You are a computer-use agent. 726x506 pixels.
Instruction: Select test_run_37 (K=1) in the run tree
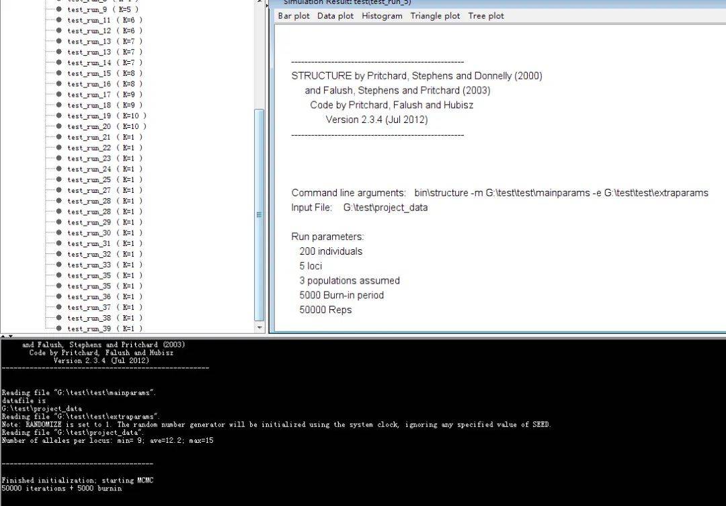pos(105,307)
